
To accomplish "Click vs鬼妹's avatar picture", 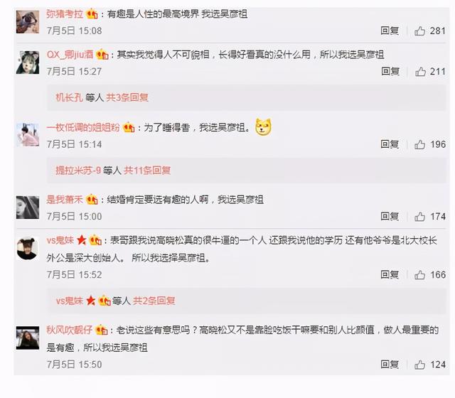I will pos(28,248).
